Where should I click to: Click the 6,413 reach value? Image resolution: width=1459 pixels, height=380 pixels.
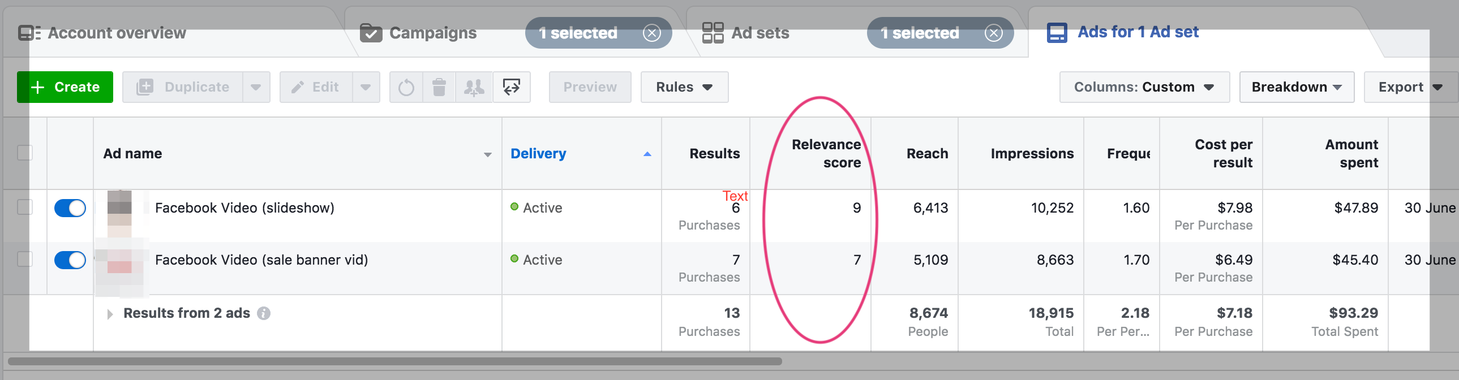click(x=930, y=208)
